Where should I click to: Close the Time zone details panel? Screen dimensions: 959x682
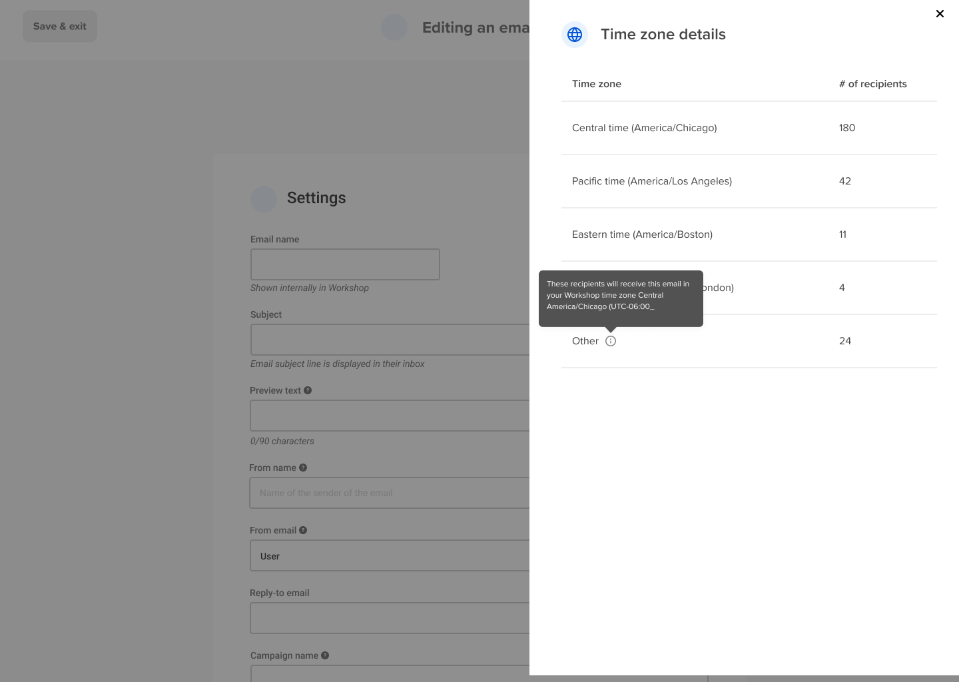pos(940,13)
